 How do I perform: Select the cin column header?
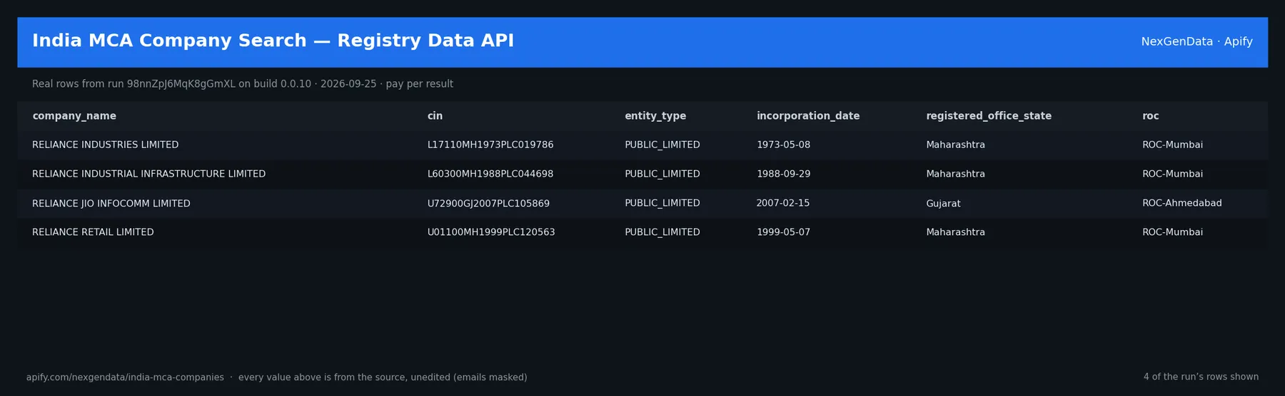point(435,116)
